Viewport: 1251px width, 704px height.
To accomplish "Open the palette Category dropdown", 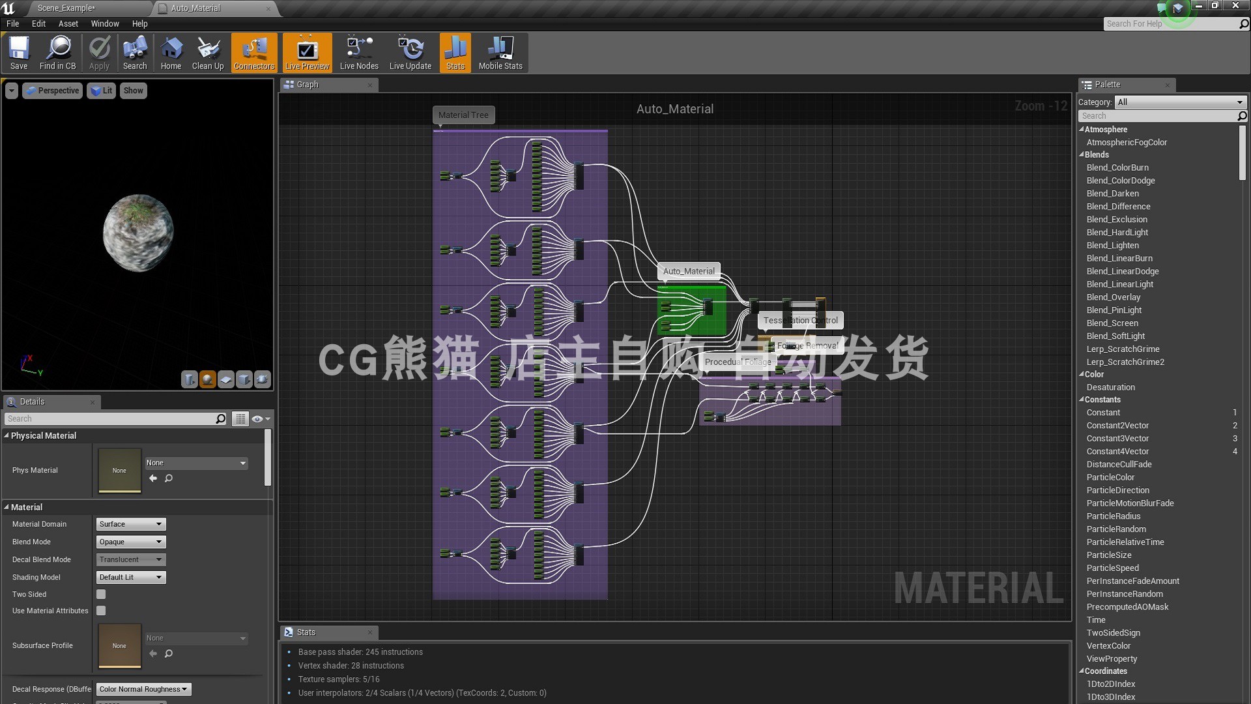I will coord(1181,102).
